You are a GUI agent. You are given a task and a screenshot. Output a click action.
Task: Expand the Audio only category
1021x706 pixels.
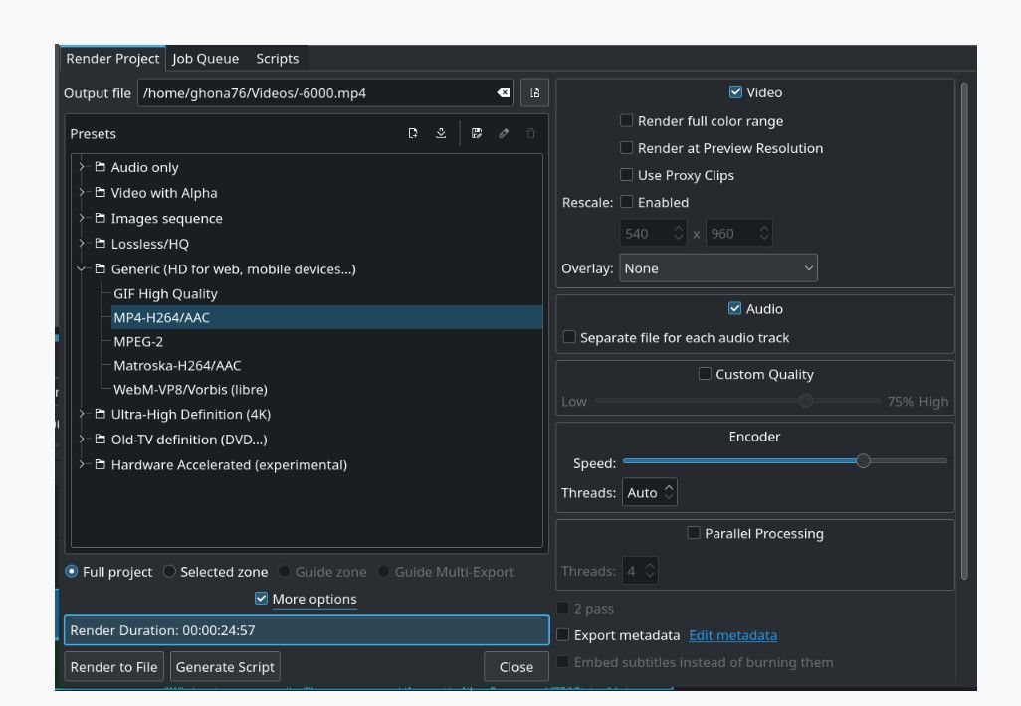coord(80,167)
